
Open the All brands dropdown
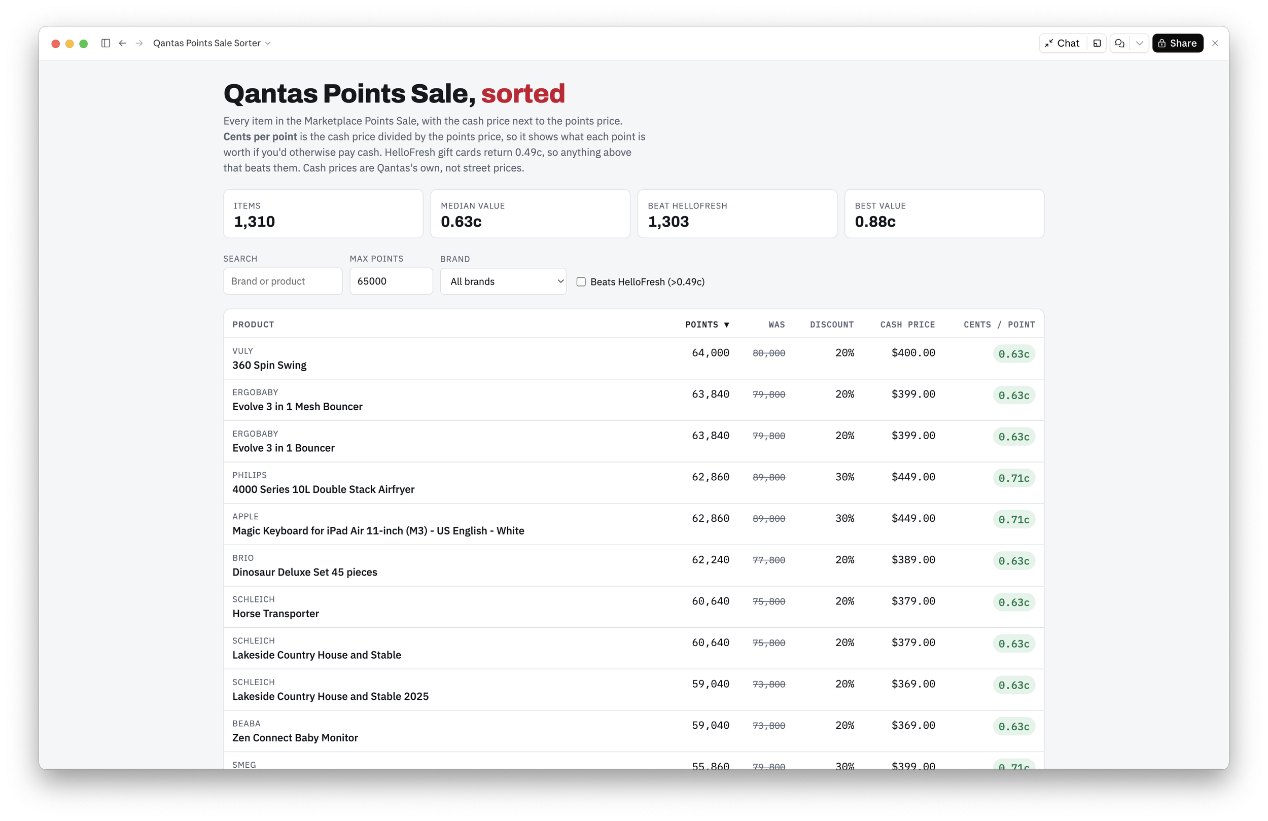pos(503,281)
